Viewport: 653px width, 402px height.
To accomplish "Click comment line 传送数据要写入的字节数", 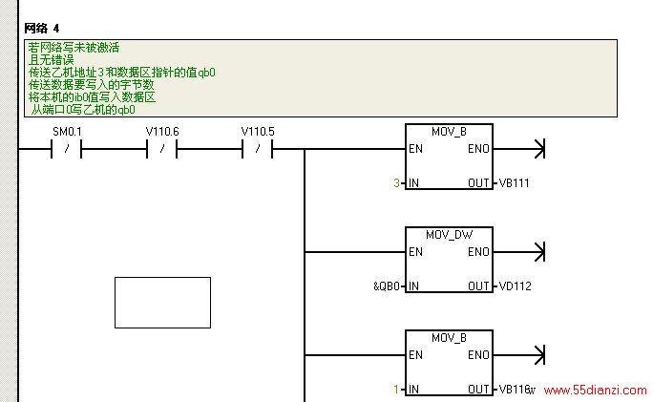I will click(92, 85).
